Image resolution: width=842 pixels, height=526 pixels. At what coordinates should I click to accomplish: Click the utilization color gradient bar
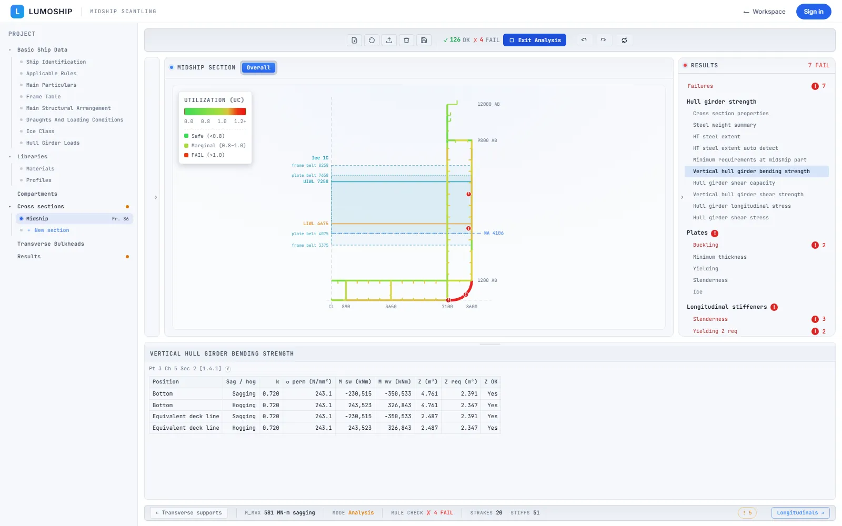point(215,112)
